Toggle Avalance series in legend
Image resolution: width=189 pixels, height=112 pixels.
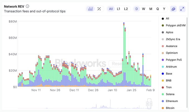click(x=169, y=46)
